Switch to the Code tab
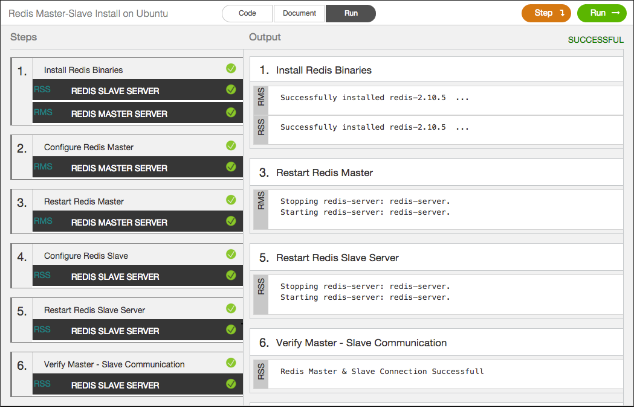 click(247, 13)
